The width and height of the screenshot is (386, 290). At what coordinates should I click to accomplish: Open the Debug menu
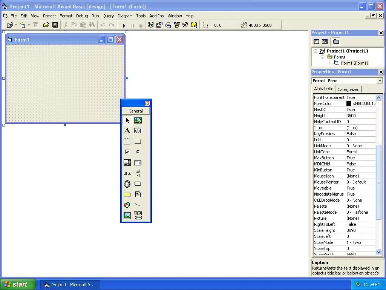click(x=82, y=16)
